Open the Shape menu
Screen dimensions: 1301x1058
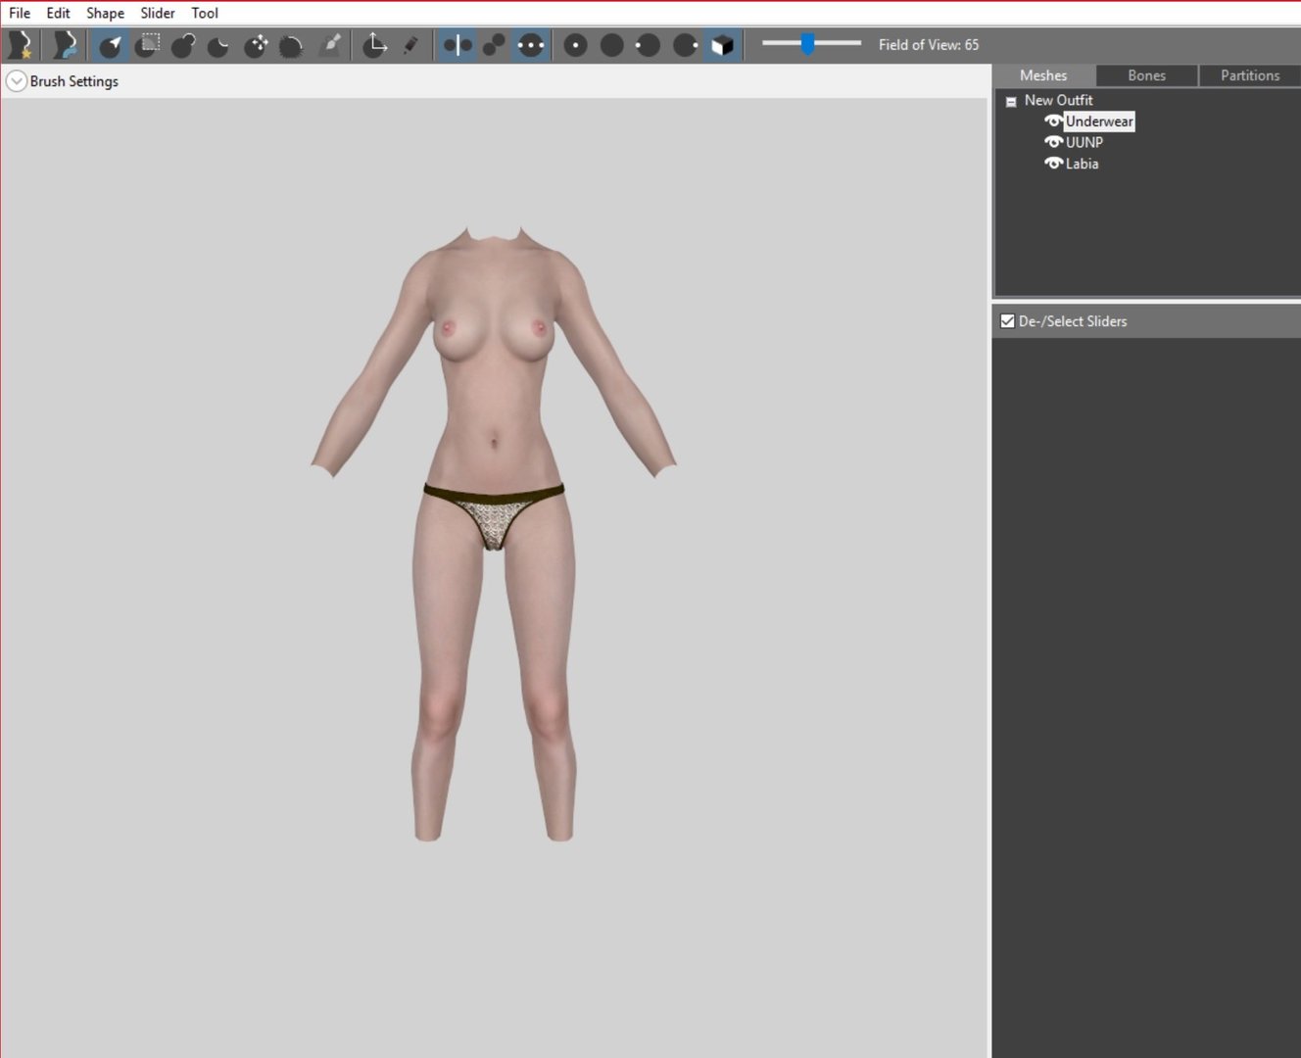(105, 13)
